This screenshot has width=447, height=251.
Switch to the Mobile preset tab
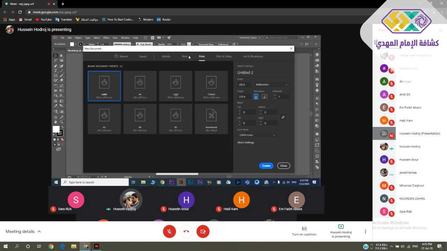[x=166, y=56]
